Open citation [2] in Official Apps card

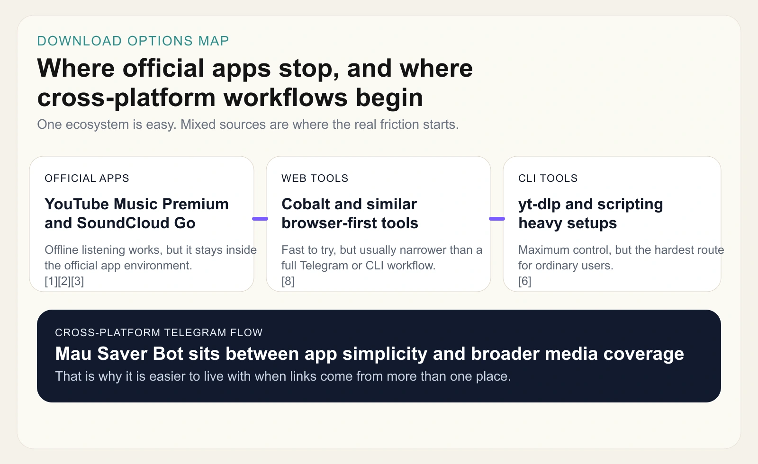[64, 281]
